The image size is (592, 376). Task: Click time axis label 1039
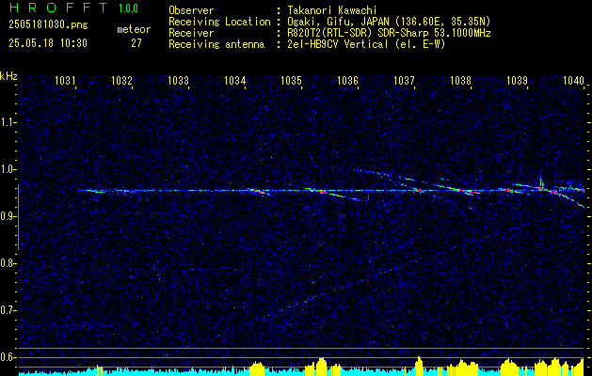point(518,81)
